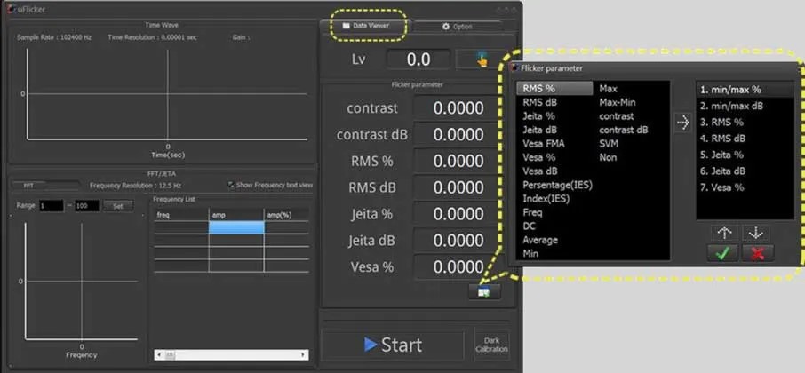Click the highlighted amp cell in Frequency List
The image size is (805, 373).
click(236, 227)
